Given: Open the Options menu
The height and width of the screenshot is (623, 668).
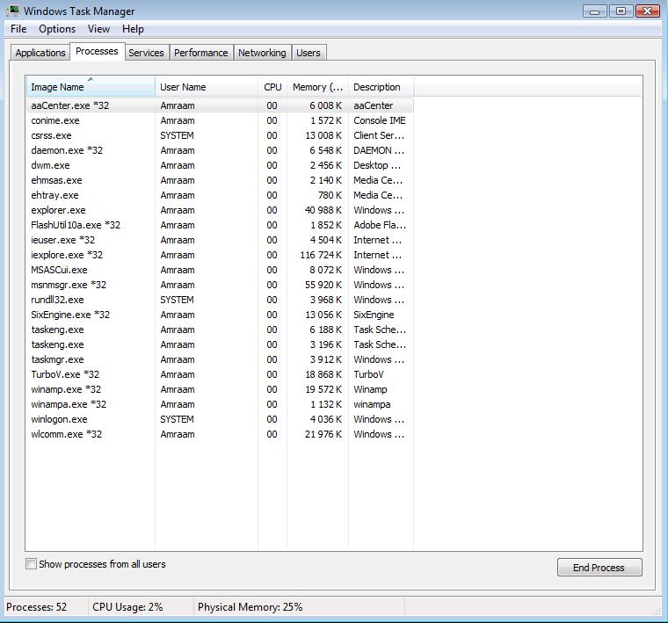Looking at the screenshot, I should pos(57,29).
